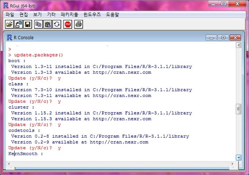The image size is (249, 175).
Task: Click the 'KernSmooth :' line
Action: [26, 154]
